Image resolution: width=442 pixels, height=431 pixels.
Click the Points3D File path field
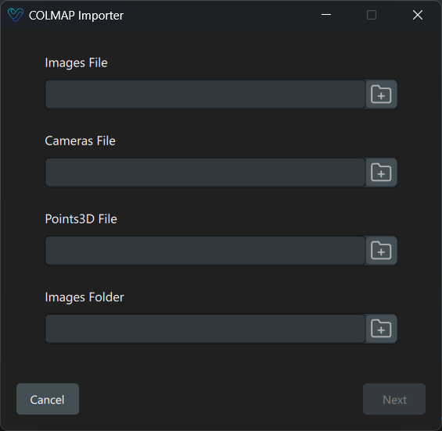click(206, 251)
